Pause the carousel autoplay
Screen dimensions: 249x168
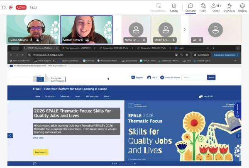[x=34, y=163]
